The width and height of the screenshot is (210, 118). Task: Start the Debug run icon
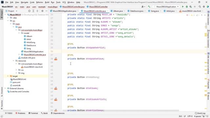pyautogui.click(x=187, y=7)
